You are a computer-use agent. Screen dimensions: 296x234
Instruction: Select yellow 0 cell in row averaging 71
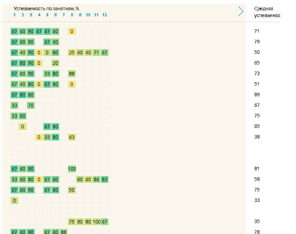click(x=72, y=31)
